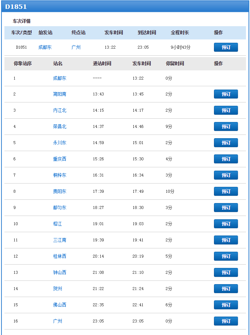
Task: Click 预订 in the 简阳南 row
Action: (x=226, y=94)
